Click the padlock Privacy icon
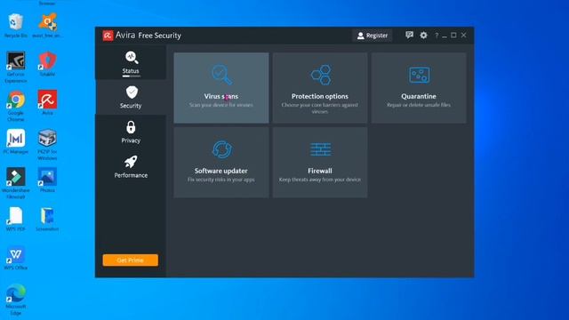569x320 pixels. pos(131,127)
